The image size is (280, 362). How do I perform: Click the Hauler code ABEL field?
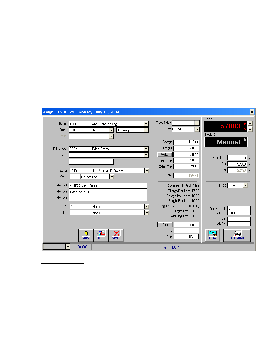(x=80, y=124)
